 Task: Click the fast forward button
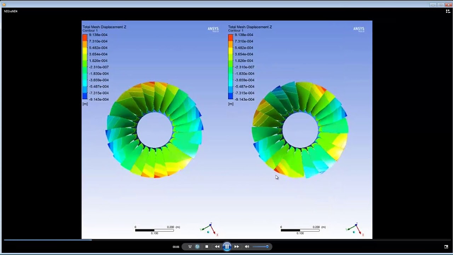(237, 246)
